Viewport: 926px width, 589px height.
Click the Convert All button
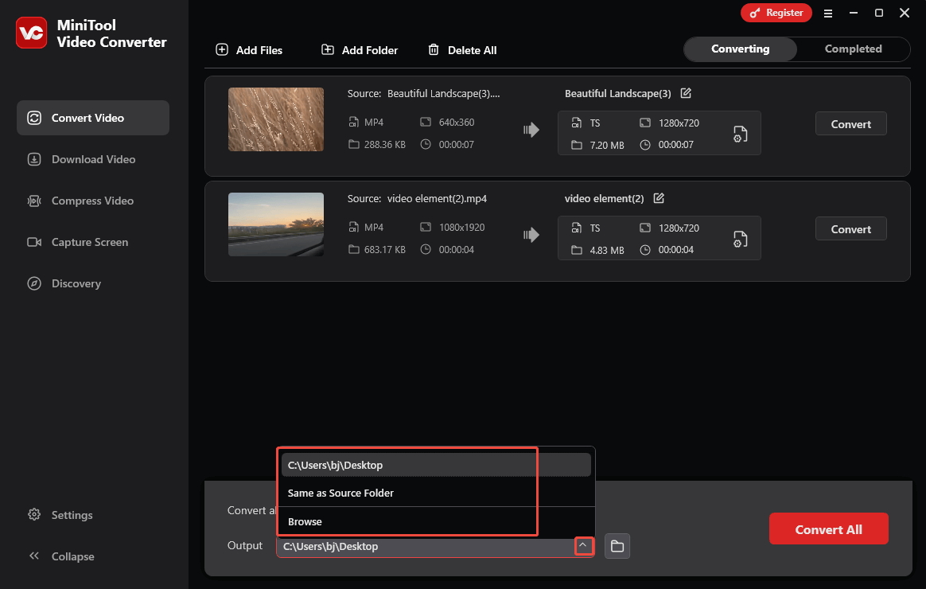(x=828, y=529)
